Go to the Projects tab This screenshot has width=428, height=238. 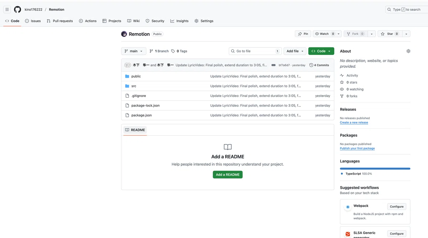pyautogui.click(x=112, y=21)
